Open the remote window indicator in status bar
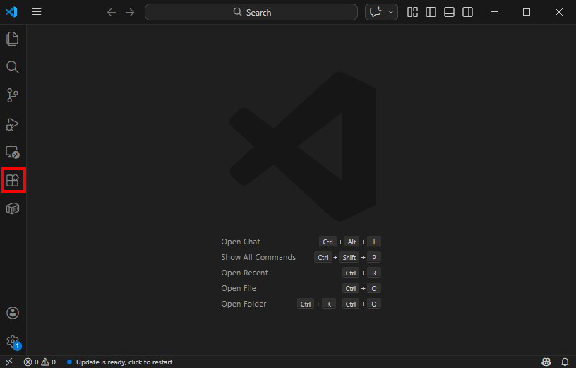Viewport: 576px width, 368px height. pyautogui.click(x=8, y=362)
